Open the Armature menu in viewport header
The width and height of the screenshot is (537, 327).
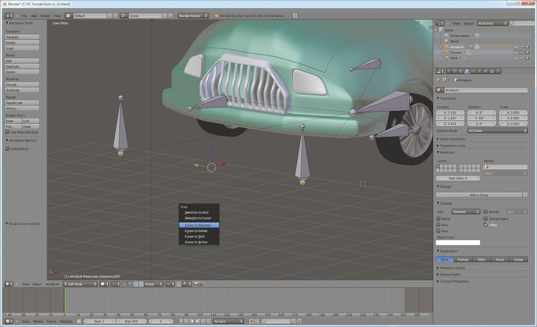(52, 284)
